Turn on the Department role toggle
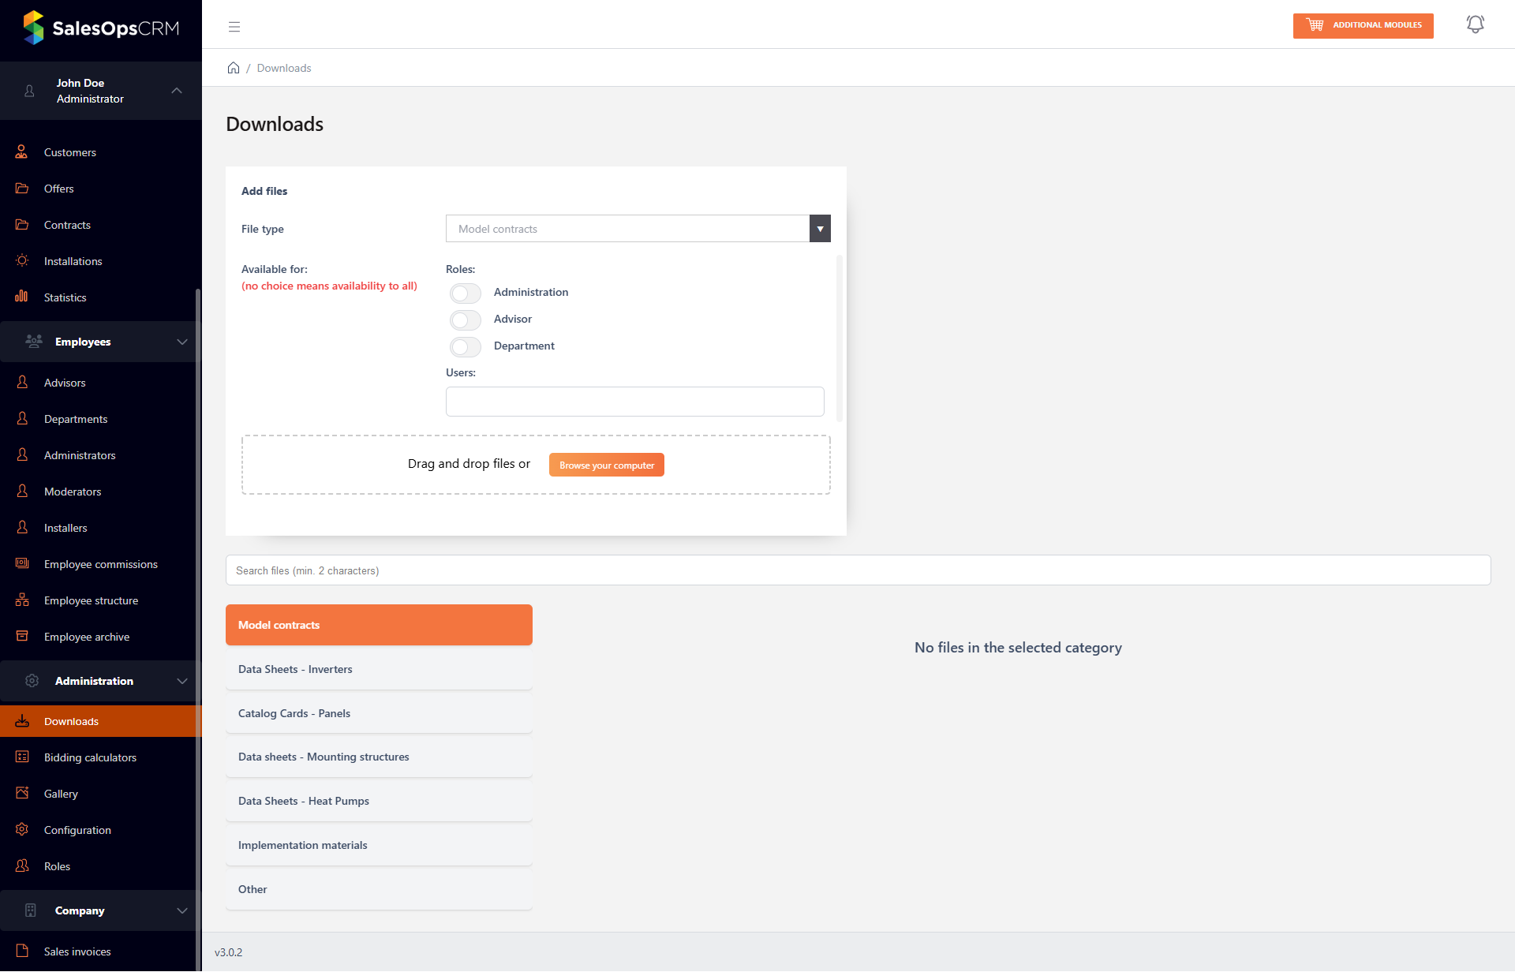 465,347
